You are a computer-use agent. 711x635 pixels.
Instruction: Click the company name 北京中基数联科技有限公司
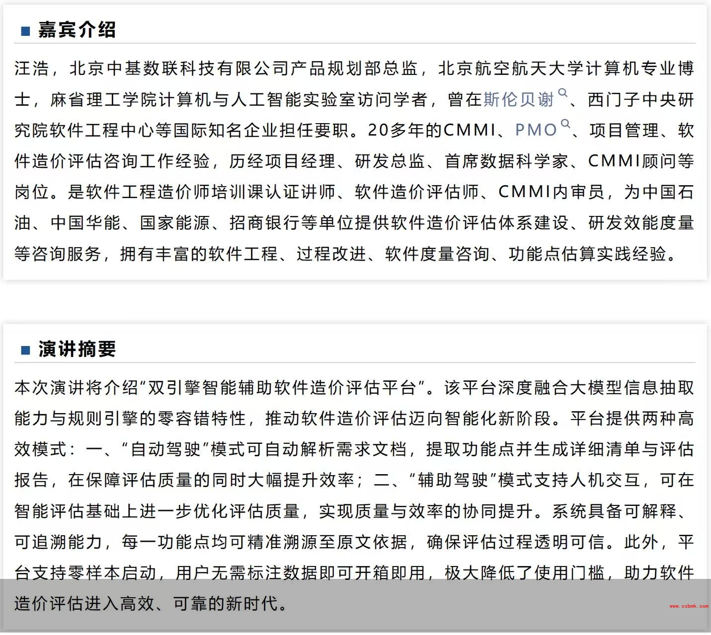(179, 69)
